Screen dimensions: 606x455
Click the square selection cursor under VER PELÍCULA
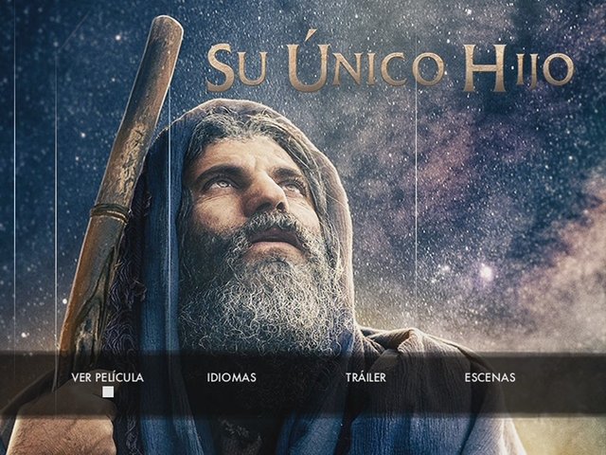(x=108, y=391)
